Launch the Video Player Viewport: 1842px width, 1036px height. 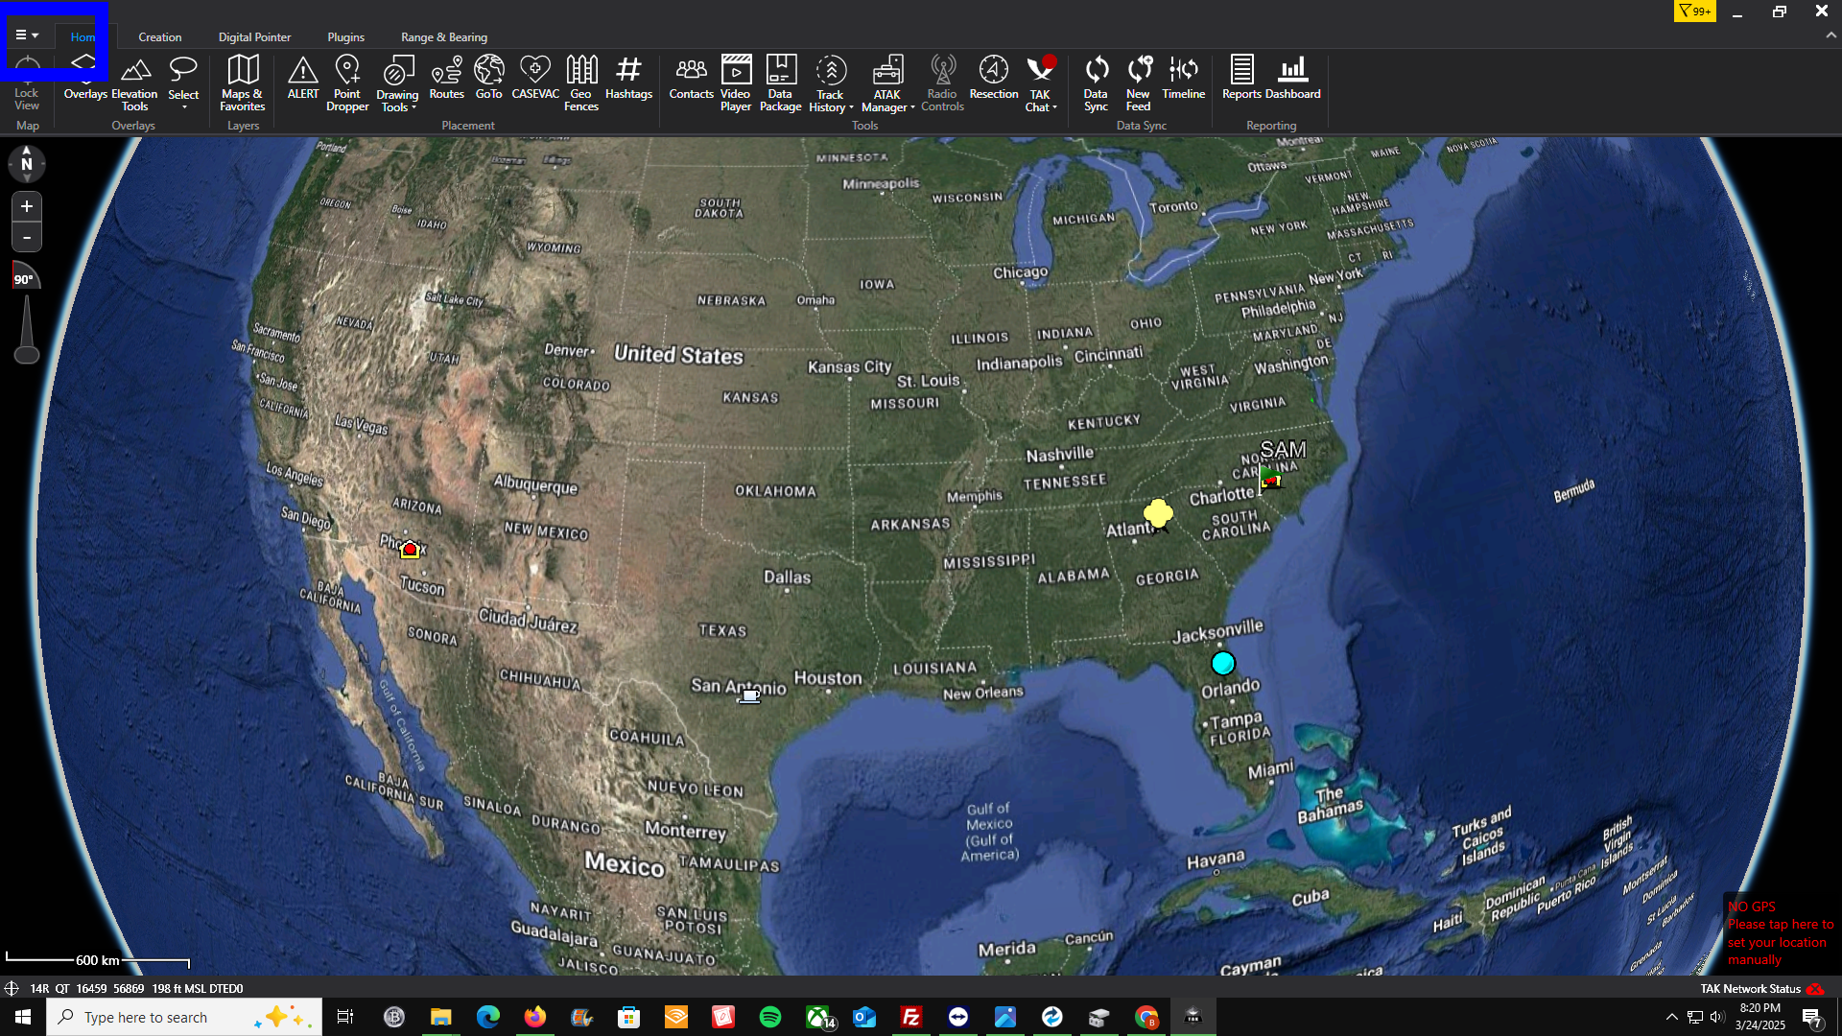pyautogui.click(x=736, y=83)
